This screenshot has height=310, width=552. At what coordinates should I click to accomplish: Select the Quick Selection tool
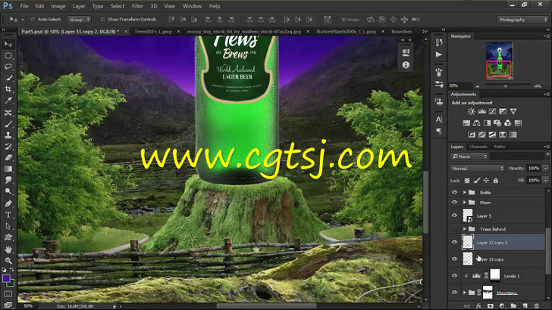pos(8,78)
